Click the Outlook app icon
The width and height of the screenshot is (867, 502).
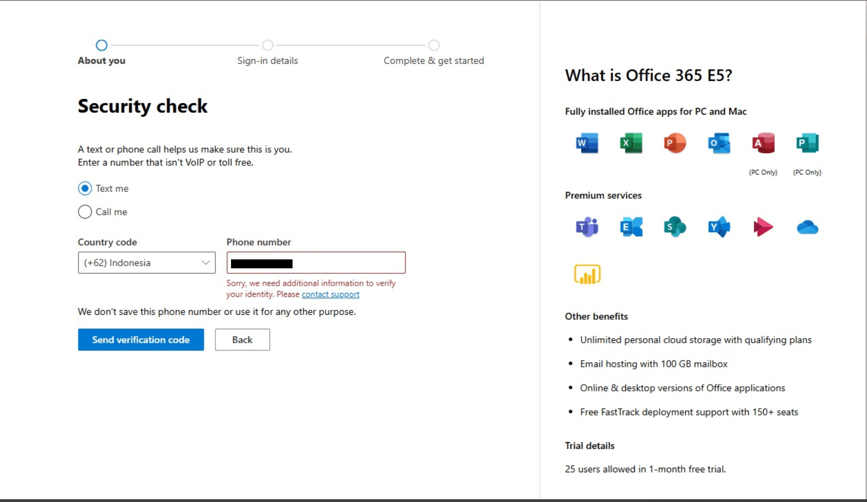(719, 143)
